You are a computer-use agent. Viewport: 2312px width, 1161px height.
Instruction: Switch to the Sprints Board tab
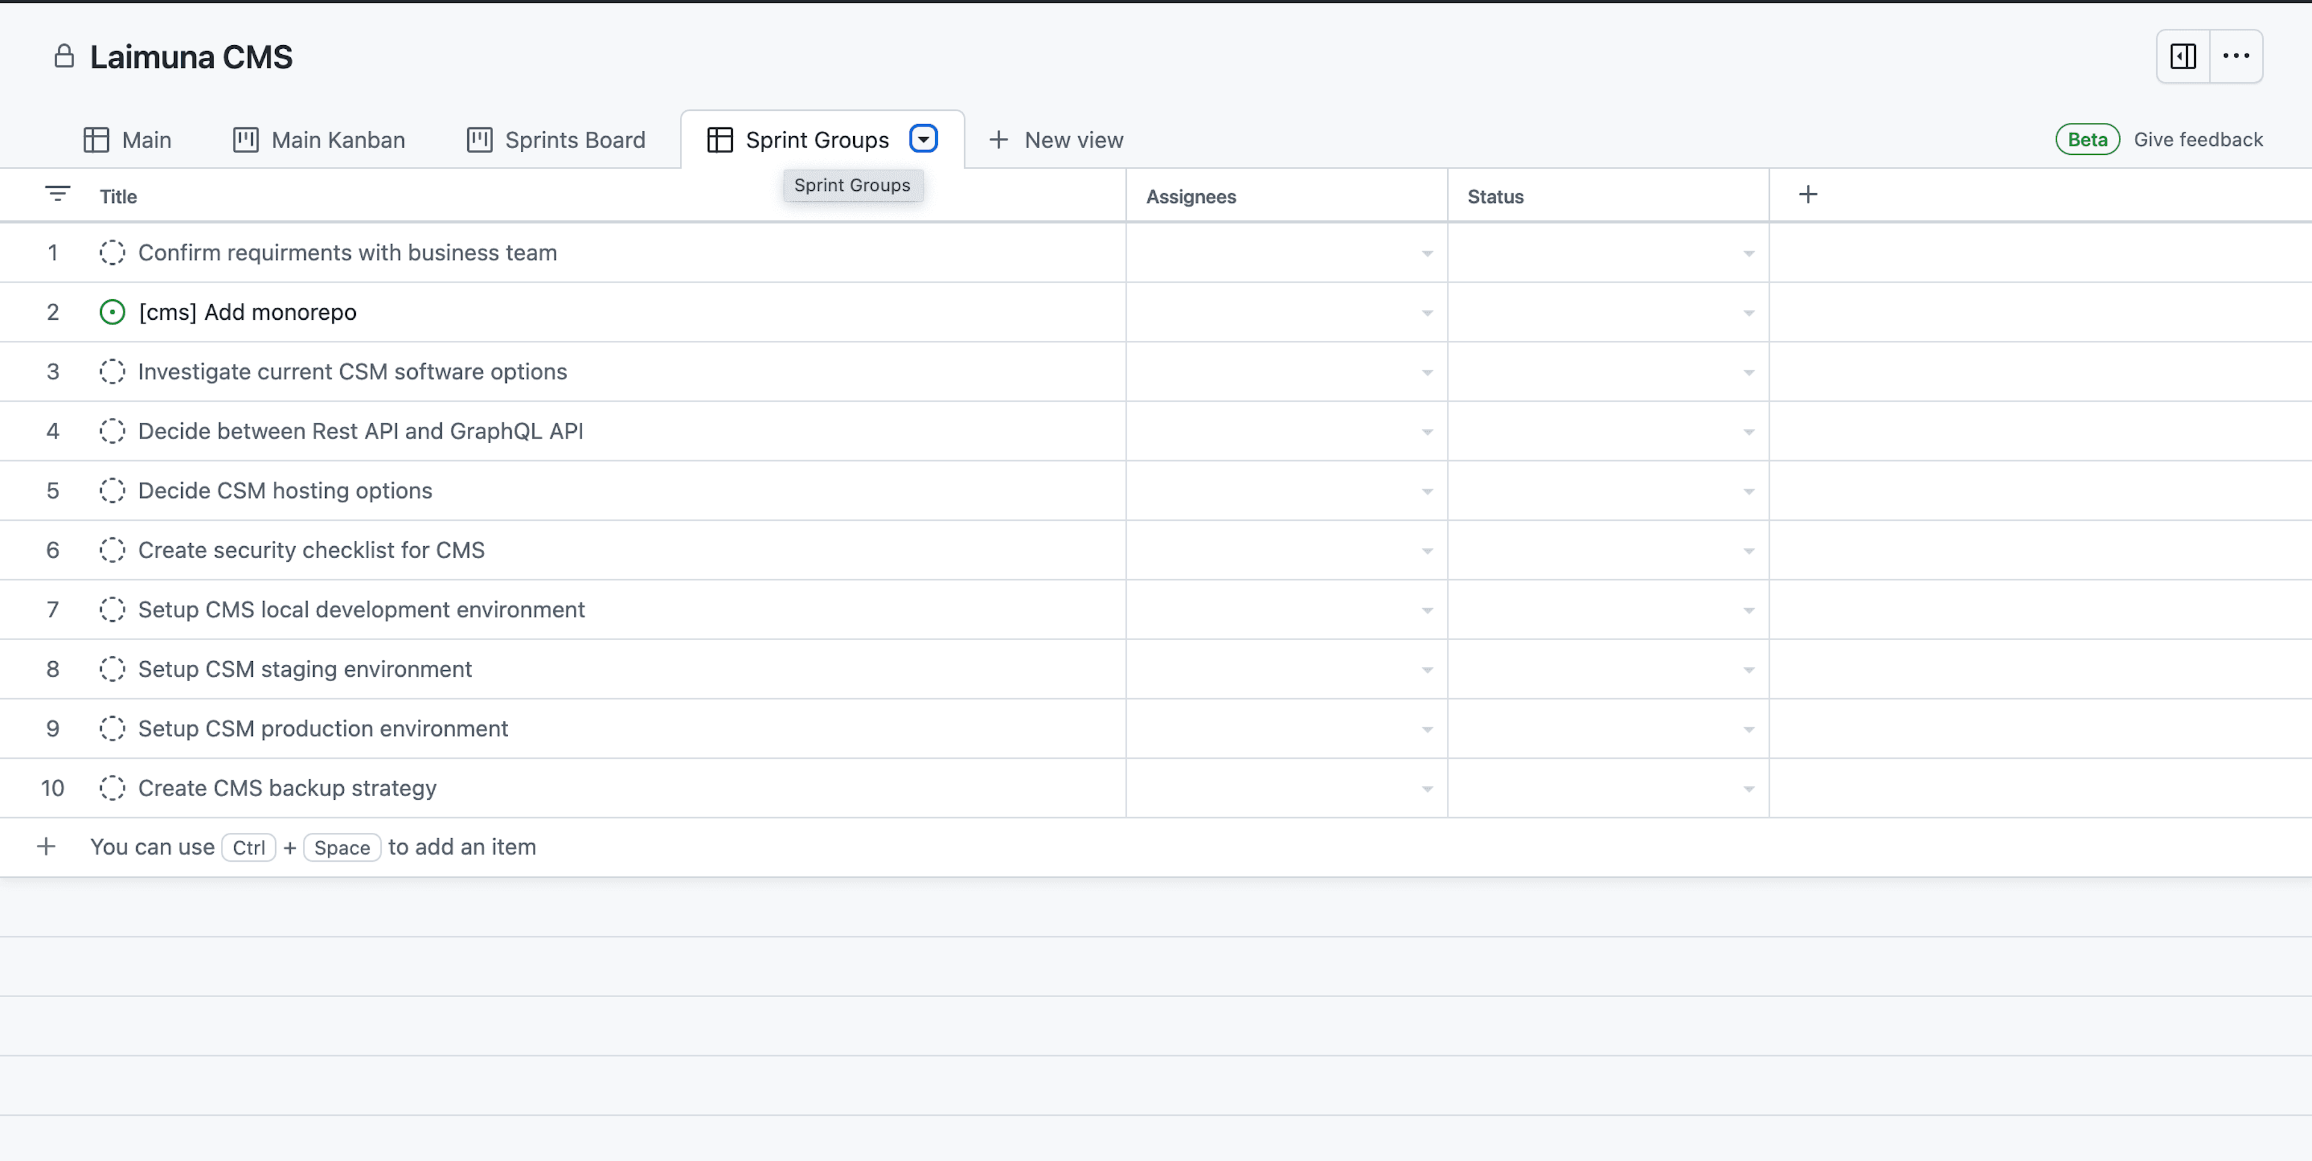pyautogui.click(x=556, y=140)
